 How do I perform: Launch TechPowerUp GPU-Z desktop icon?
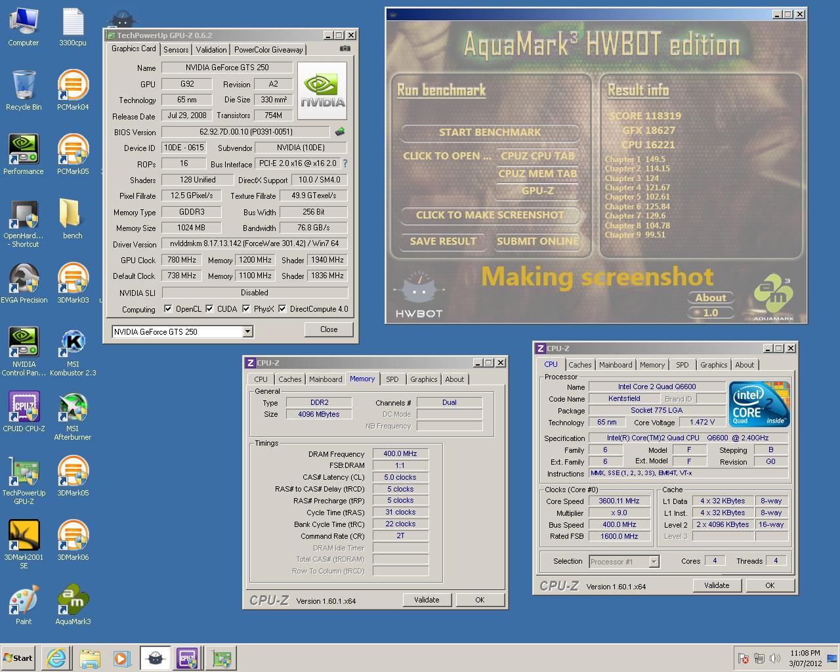[24, 480]
